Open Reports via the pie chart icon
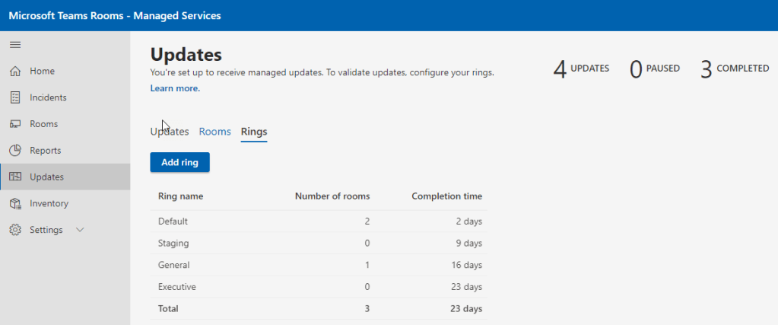Image resolution: width=778 pixels, height=325 pixels. click(x=14, y=151)
